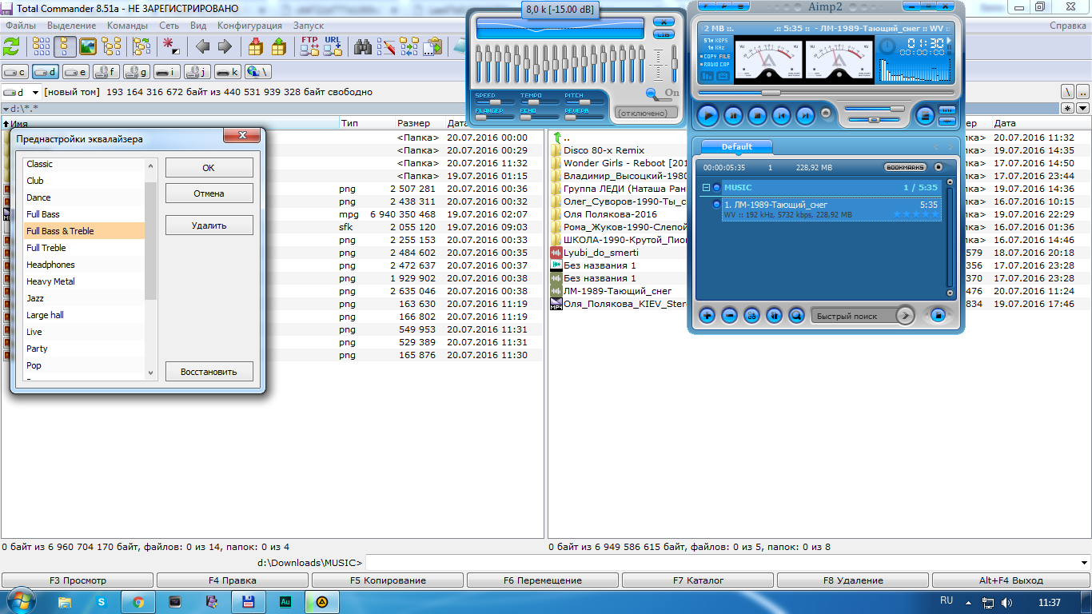Click the SPEED slider in equalizer

tap(495, 102)
